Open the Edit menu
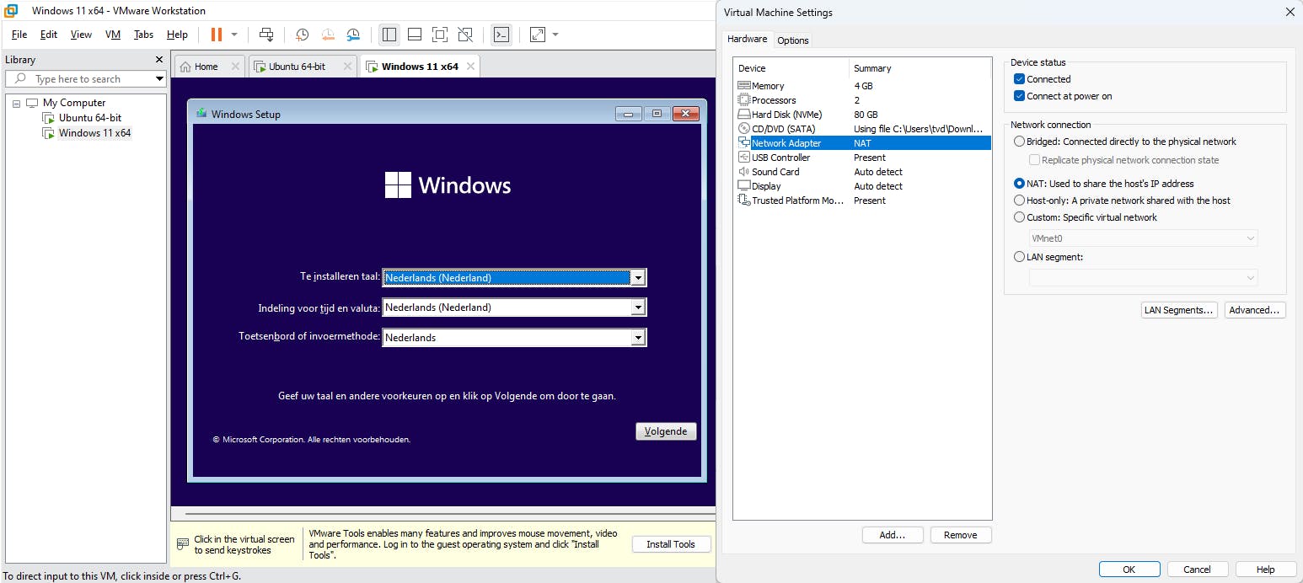Viewport: 1303px width, 583px height. pyautogui.click(x=49, y=35)
